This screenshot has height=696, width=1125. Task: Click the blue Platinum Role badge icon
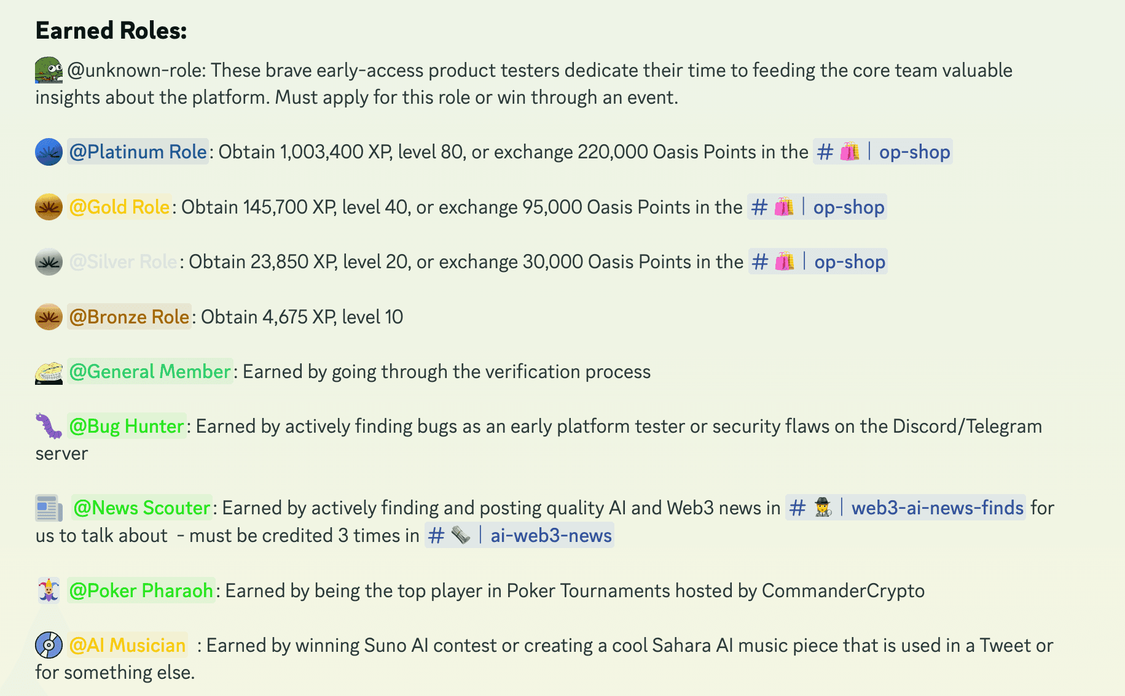tap(49, 152)
